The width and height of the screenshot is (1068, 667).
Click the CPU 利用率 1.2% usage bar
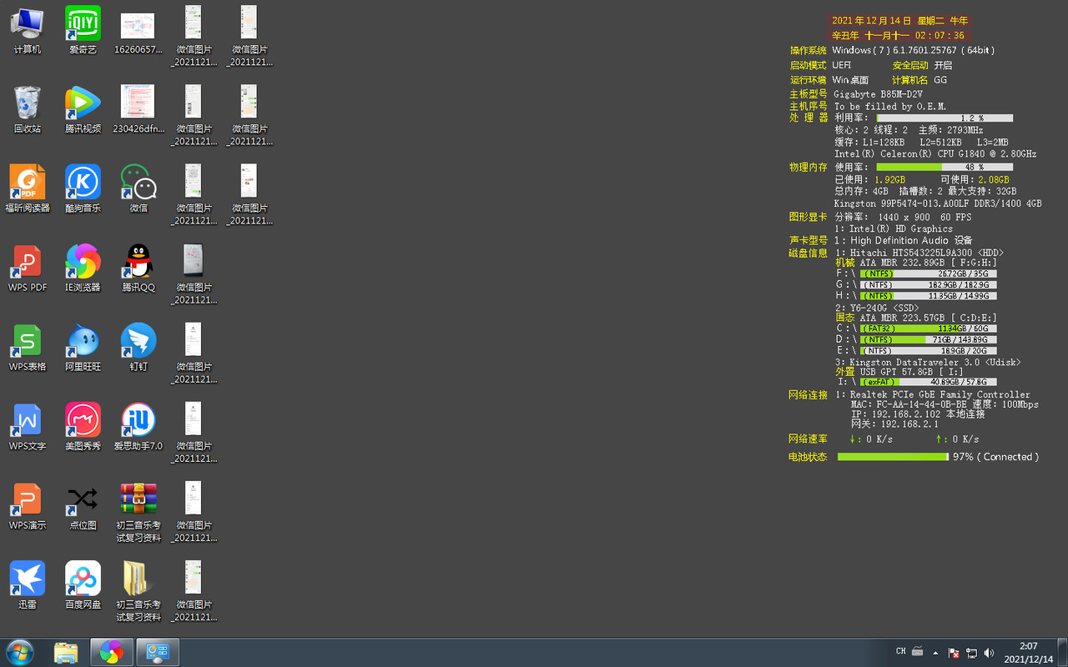click(945, 118)
